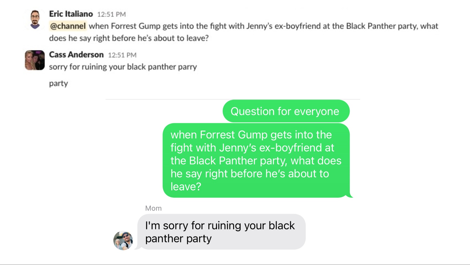Click the tail of Mom's gray bubble

point(137,248)
